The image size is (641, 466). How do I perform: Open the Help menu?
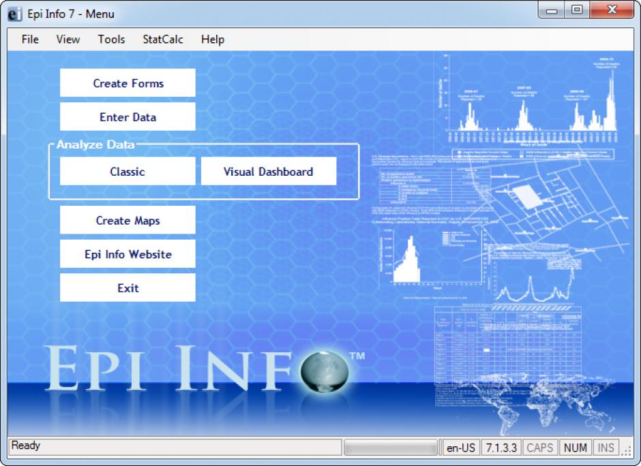213,40
